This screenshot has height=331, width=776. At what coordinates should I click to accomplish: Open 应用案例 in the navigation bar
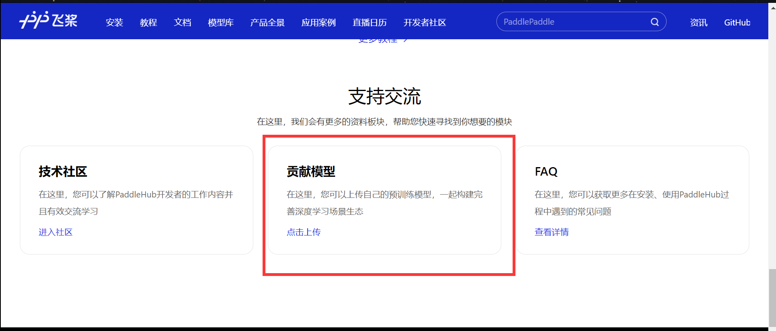point(319,23)
